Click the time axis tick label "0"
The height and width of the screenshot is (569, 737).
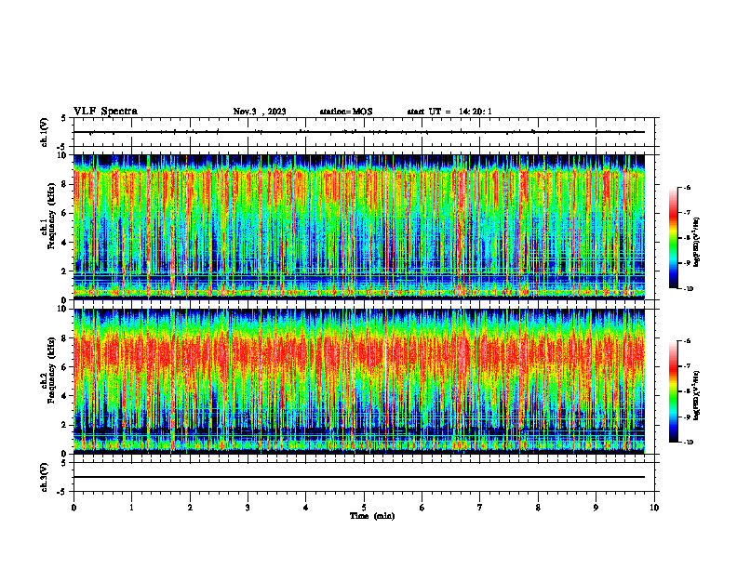pos(74,508)
